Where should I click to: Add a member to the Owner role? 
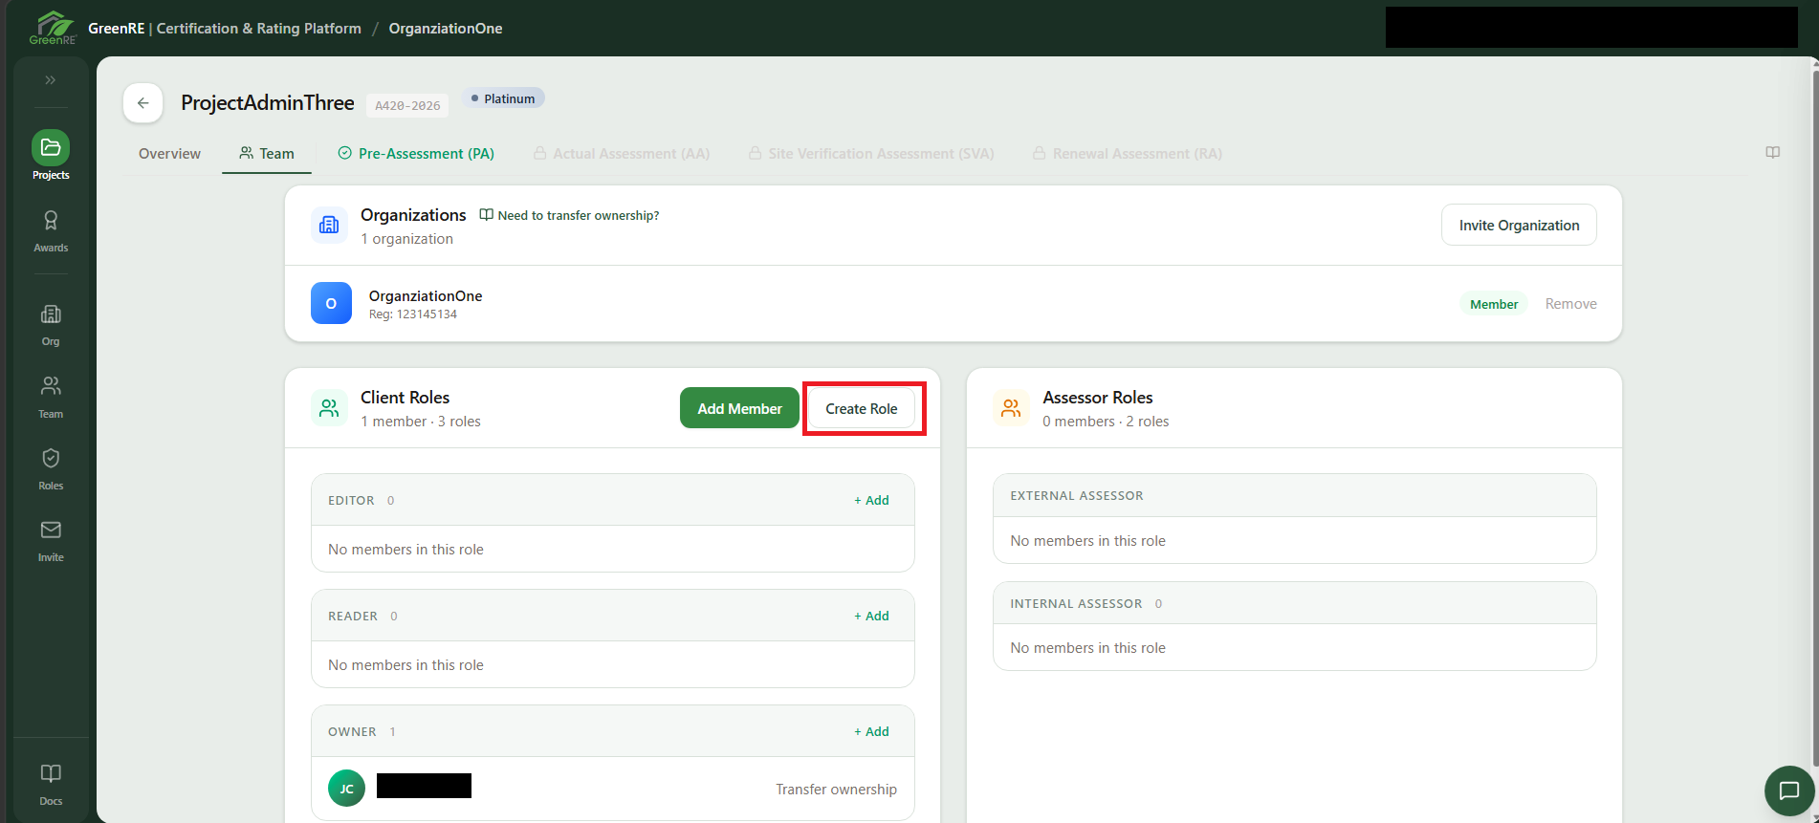[x=871, y=731]
